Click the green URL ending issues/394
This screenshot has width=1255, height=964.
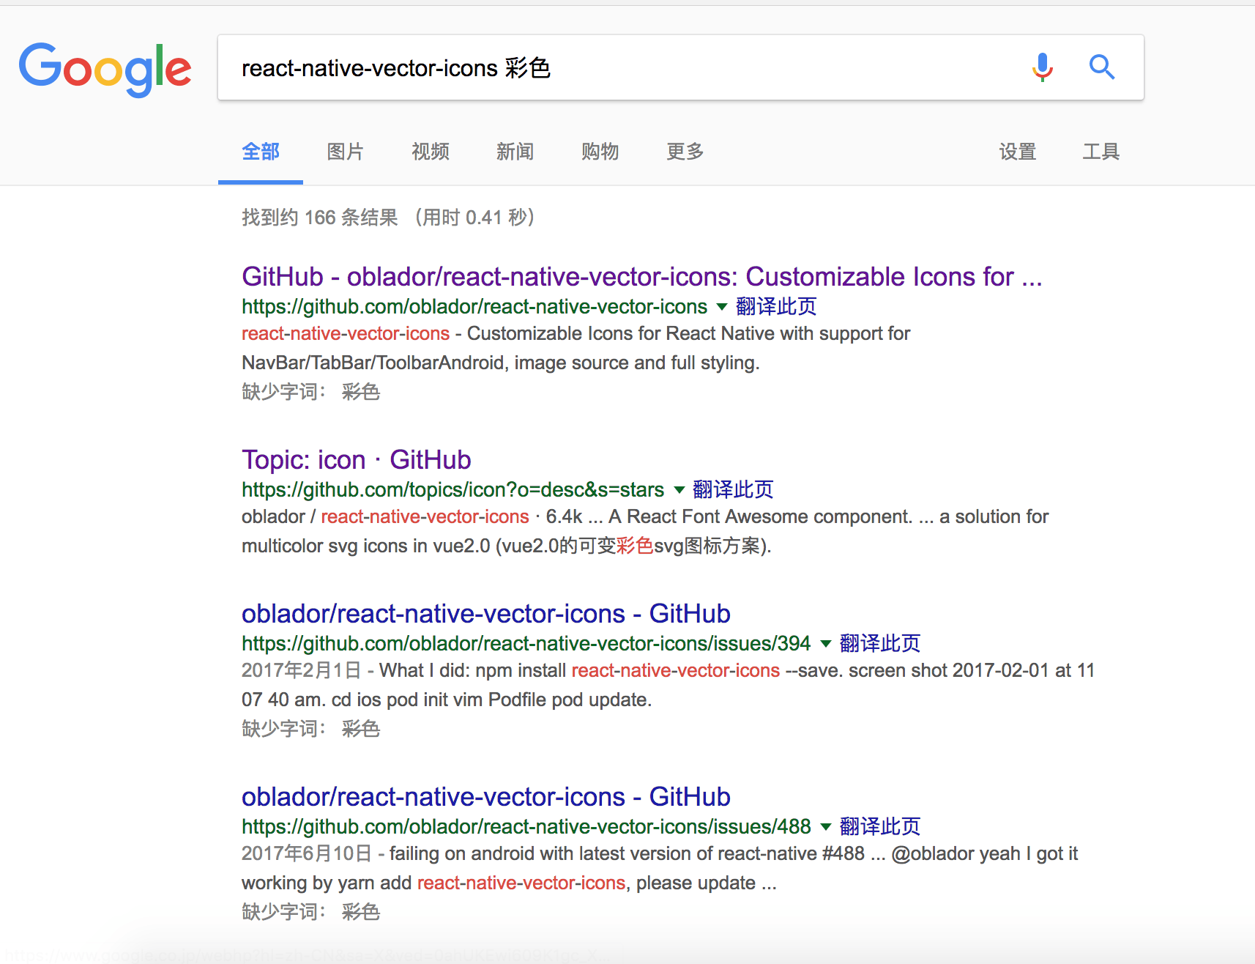click(x=526, y=643)
